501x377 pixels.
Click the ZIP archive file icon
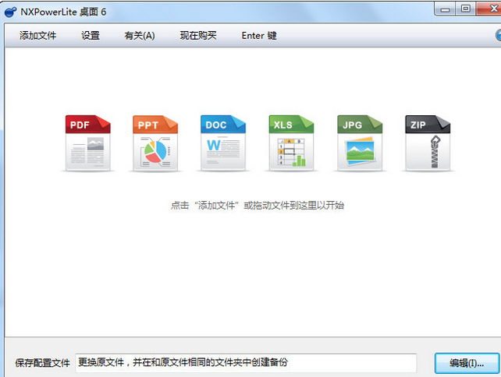428,143
